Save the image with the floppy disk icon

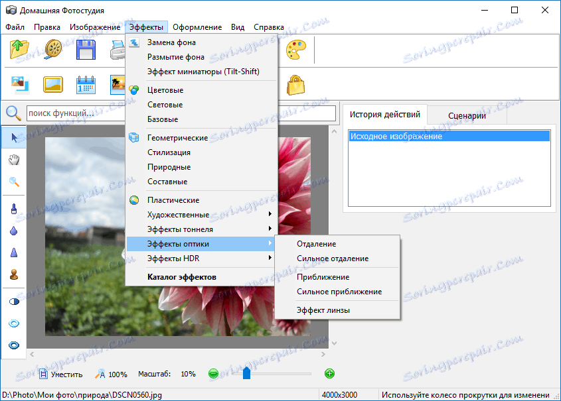[87, 49]
